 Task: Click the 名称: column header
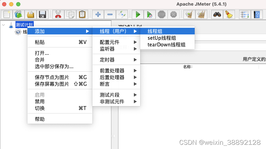188,67
